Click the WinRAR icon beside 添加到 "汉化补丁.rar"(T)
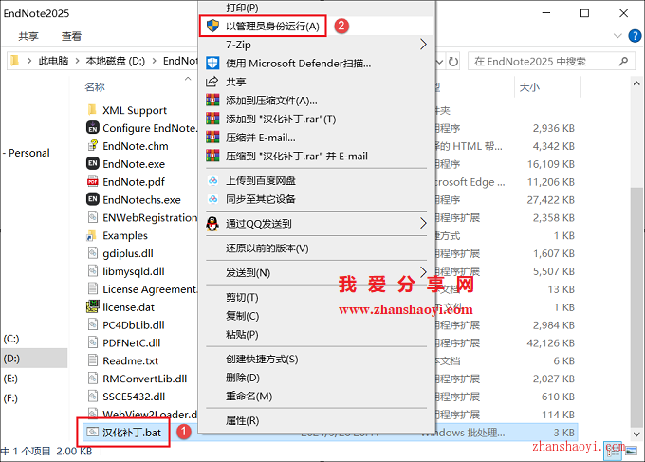 [x=212, y=119]
